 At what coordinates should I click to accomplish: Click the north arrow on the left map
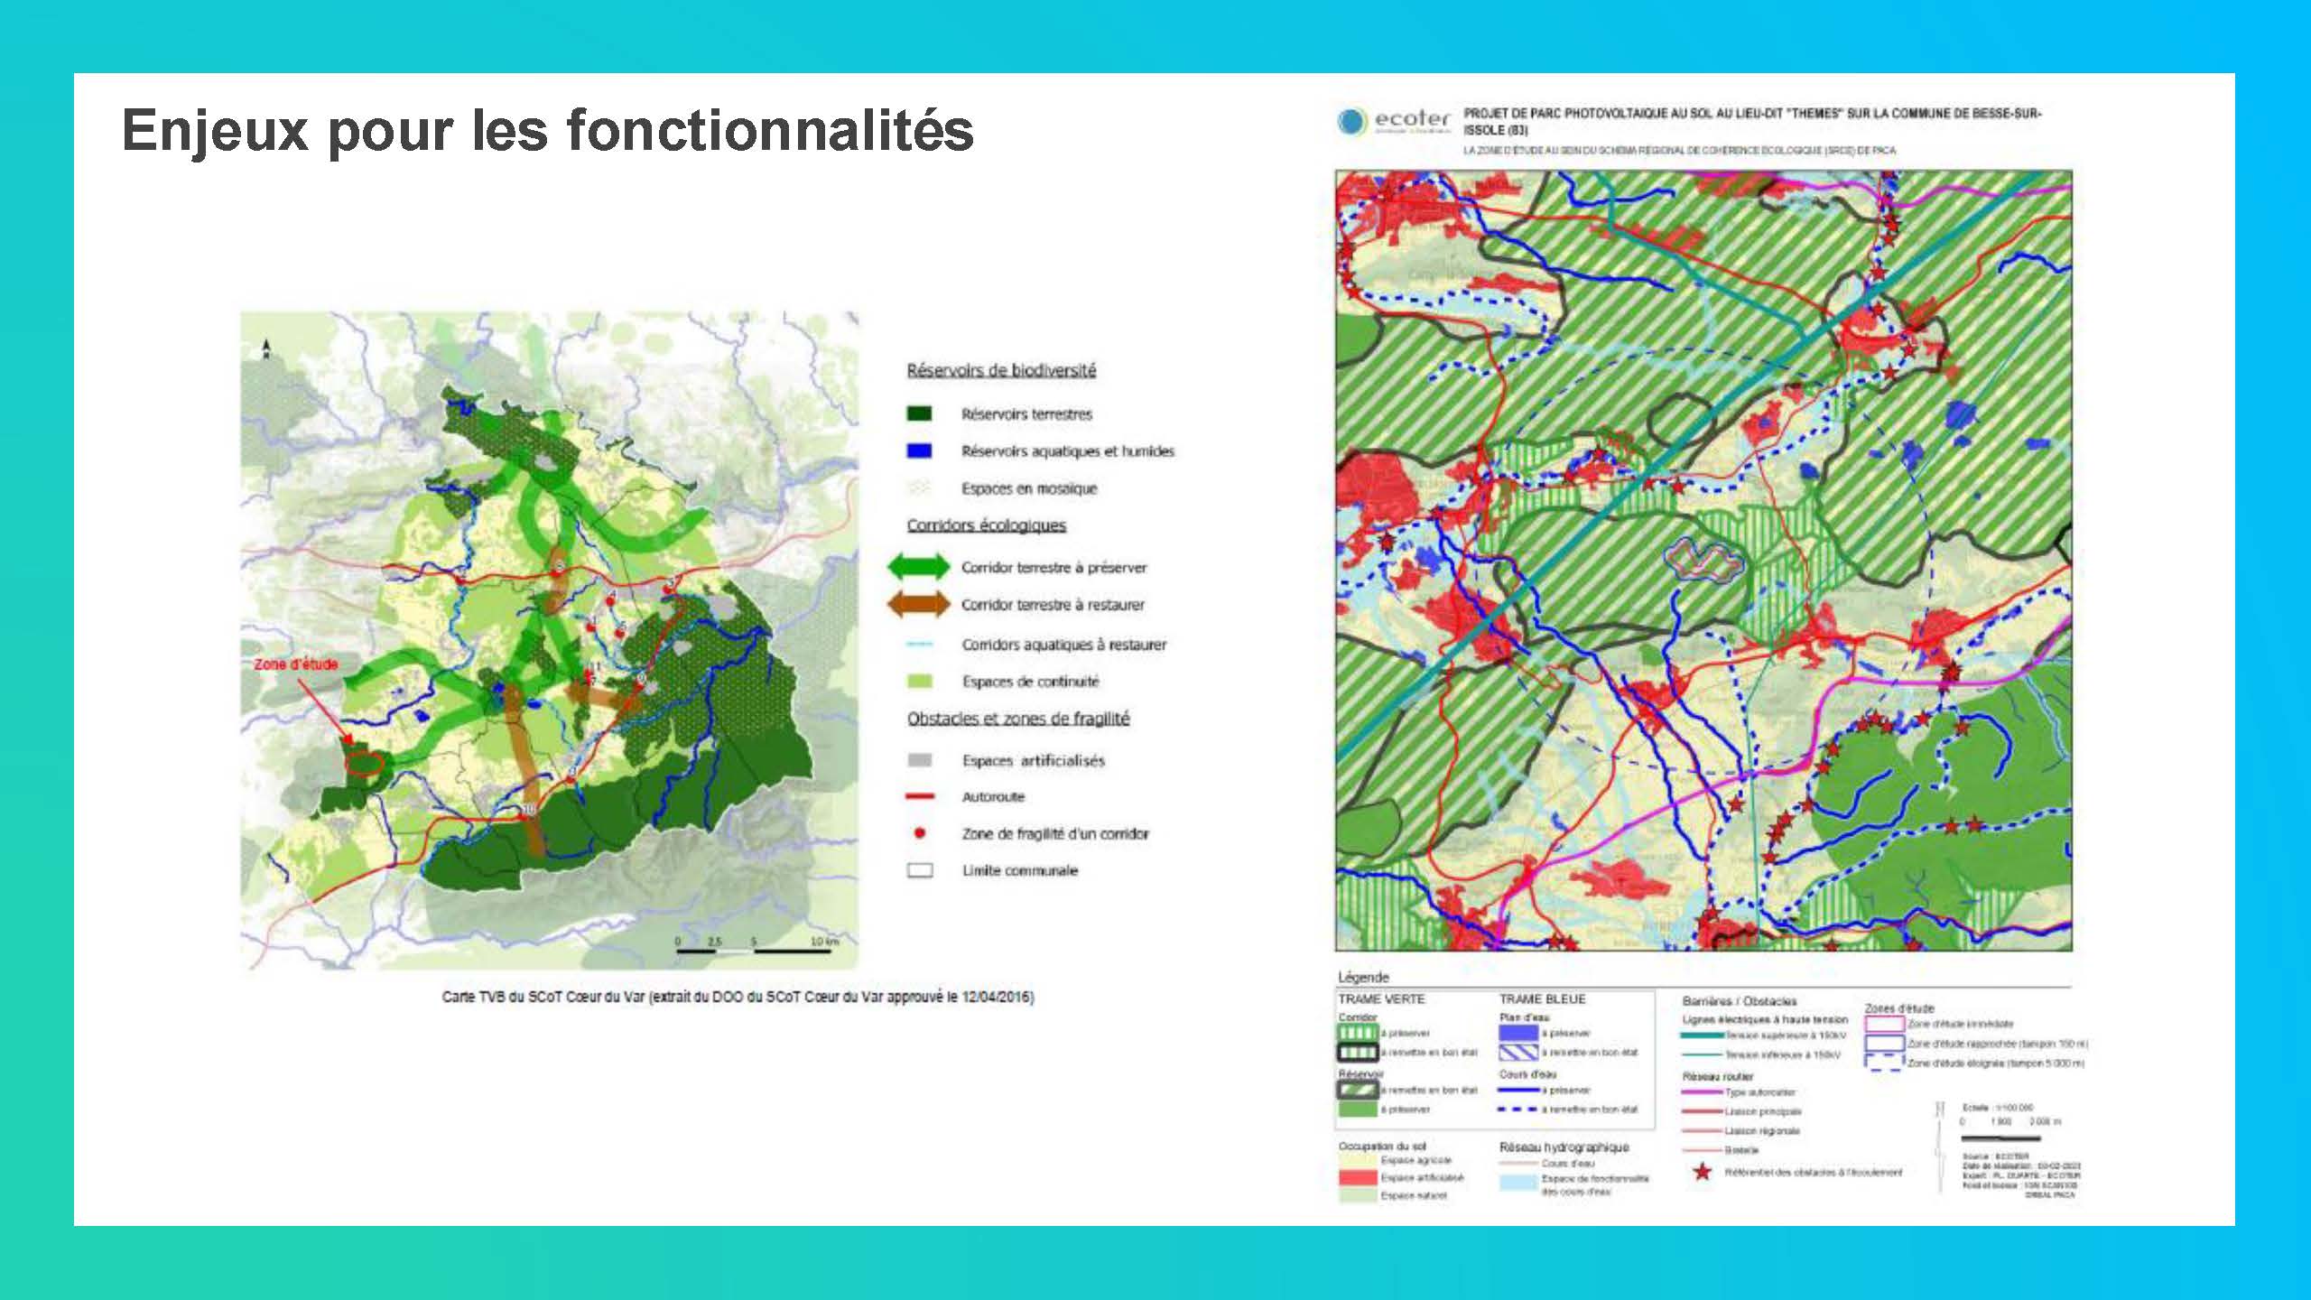(266, 350)
